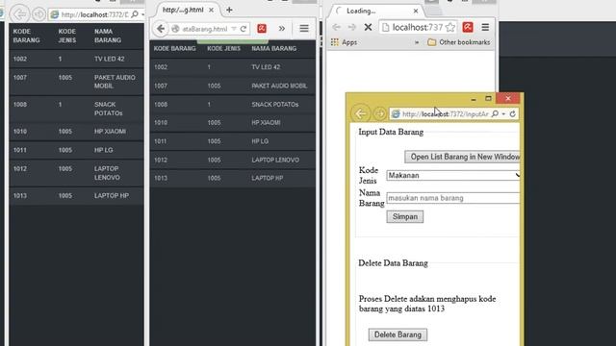616x346 pixels.
Task: Open Apps shortcut in Chrome bookmarks bar
Action: tap(344, 42)
